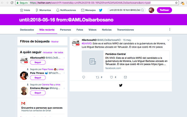Switch to the Transmisiones tab

(x=125, y=30)
